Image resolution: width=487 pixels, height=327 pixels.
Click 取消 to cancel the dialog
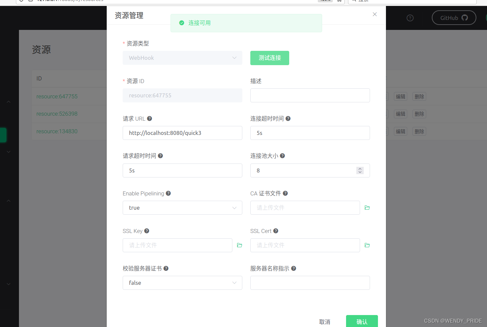point(324,321)
